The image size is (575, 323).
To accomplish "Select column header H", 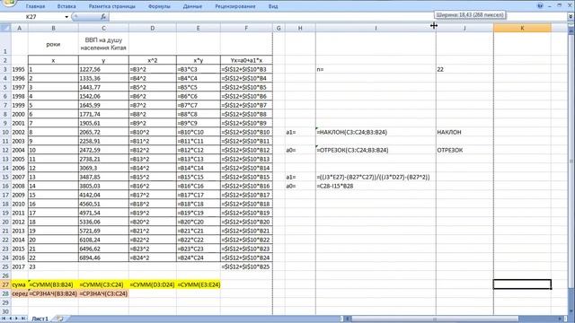I will click(x=300, y=28).
